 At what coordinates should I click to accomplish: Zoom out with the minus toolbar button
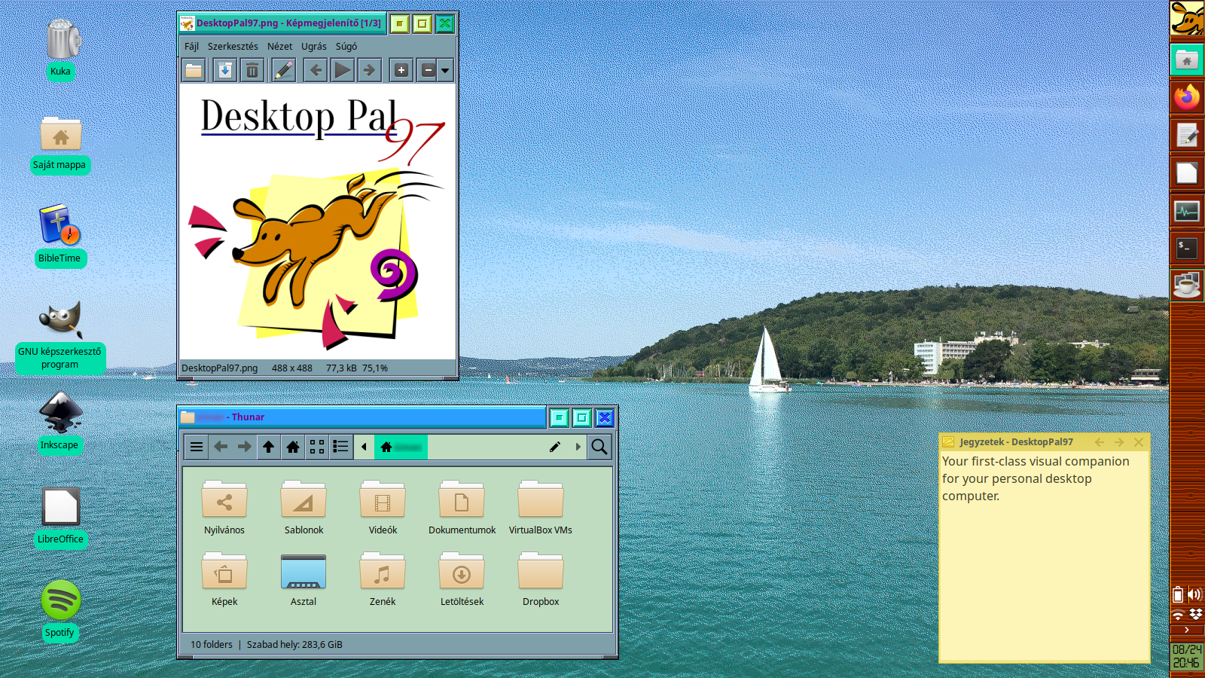coord(428,71)
